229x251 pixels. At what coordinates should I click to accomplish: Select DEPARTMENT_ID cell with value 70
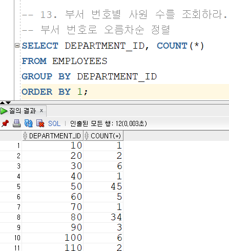click(53, 207)
